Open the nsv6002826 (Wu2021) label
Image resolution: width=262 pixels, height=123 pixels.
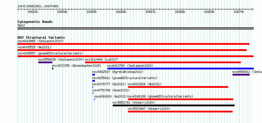click(145, 84)
